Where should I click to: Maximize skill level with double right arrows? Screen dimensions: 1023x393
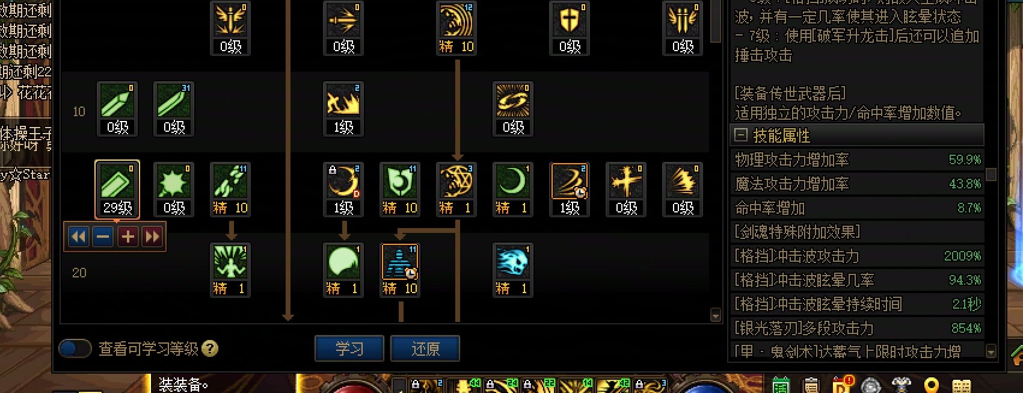(x=152, y=237)
